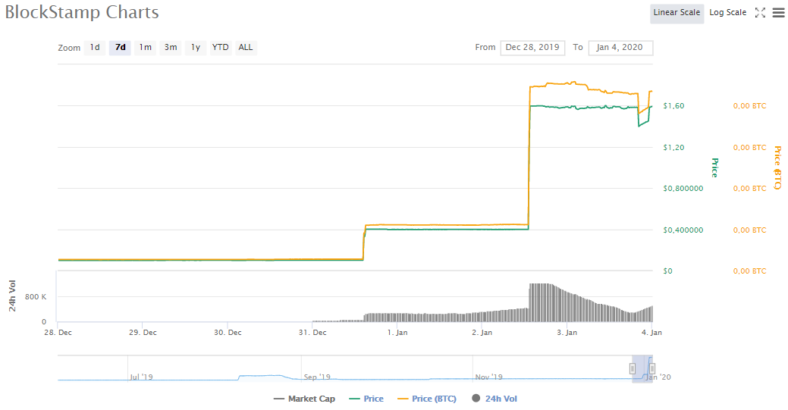The image size is (788, 410).
Task: Open the chart context menu hamburger icon
Action: click(x=778, y=13)
